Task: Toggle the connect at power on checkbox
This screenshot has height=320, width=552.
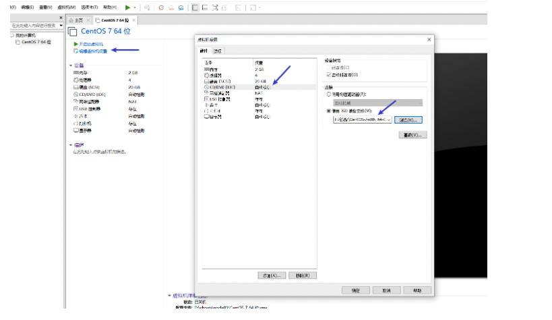Action: [328, 74]
